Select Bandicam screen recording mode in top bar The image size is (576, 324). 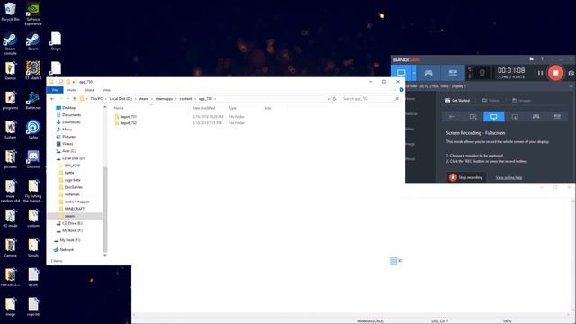coord(400,73)
